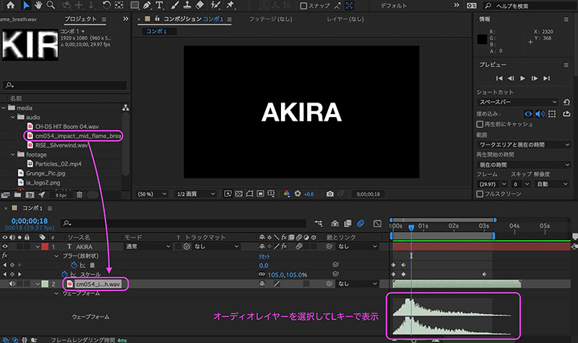Image resolution: width=578 pixels, height=343 pixels.
Task: Collapse the audio folder
Action: point(13,117)
